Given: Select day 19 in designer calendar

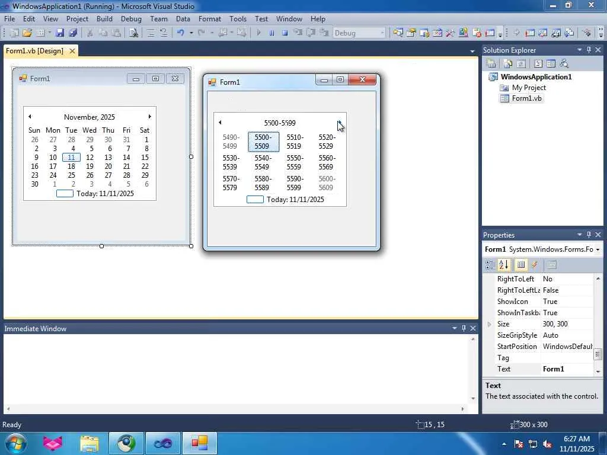Looking at the screenshot, I should click(x=90, y=166).
